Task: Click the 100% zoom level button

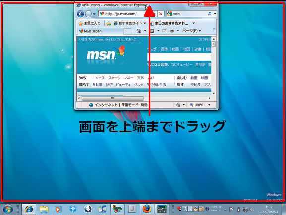Action: (197, 105)
